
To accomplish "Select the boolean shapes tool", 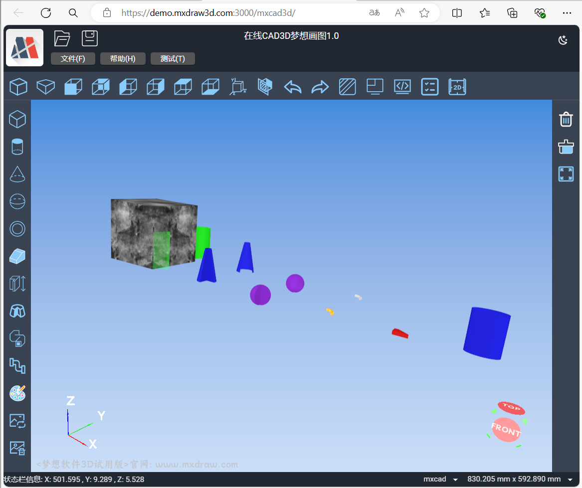I will tap(17, 338).
